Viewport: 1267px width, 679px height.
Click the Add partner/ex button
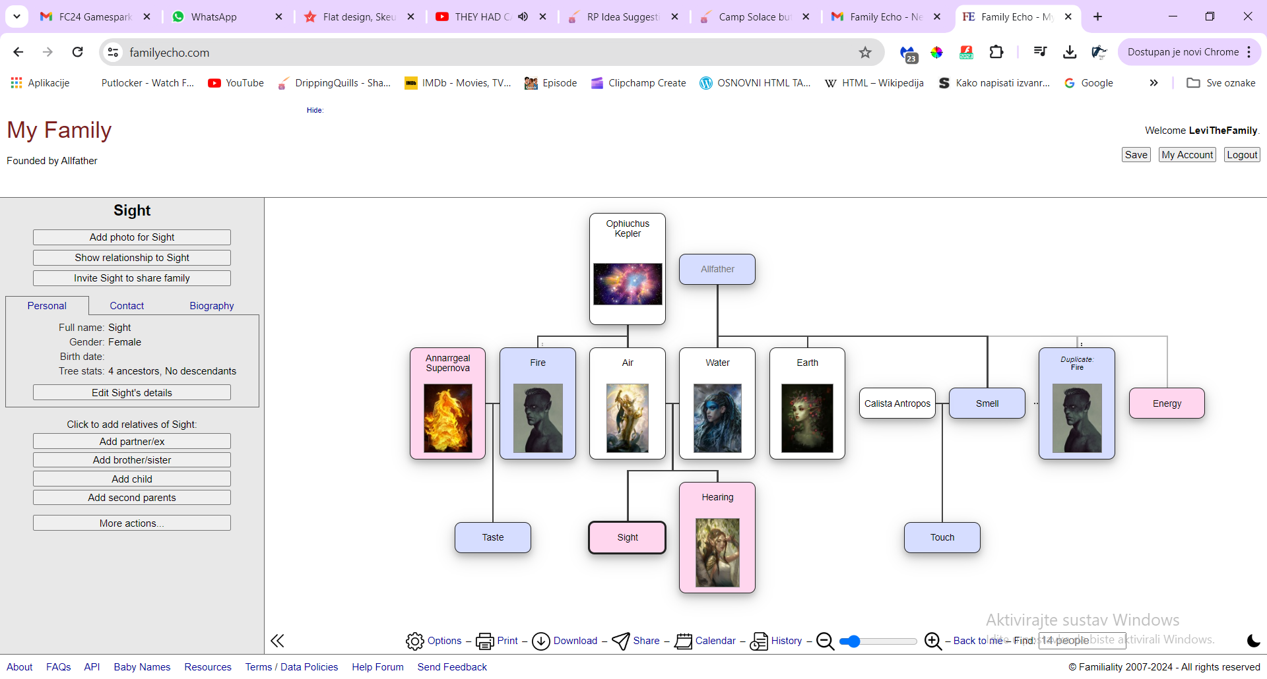pyautogui.click(x=132, y=442)
